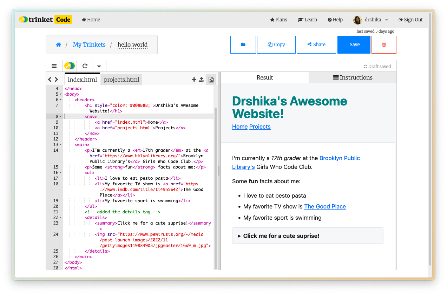447x295 pixels.
Task: Click the folder icon button
Action: (243, 44)
